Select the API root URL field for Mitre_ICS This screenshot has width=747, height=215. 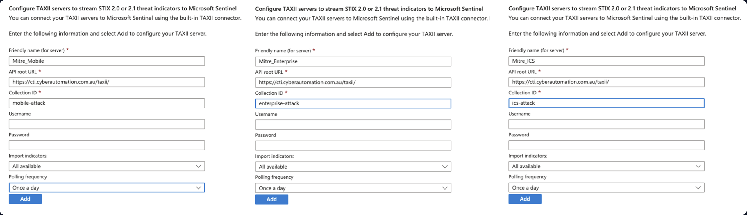606,82
